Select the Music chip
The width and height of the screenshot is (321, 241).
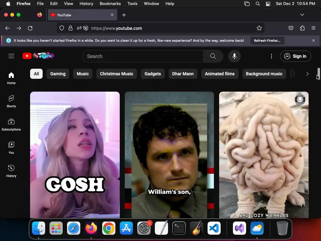click(x=83, y=74)
